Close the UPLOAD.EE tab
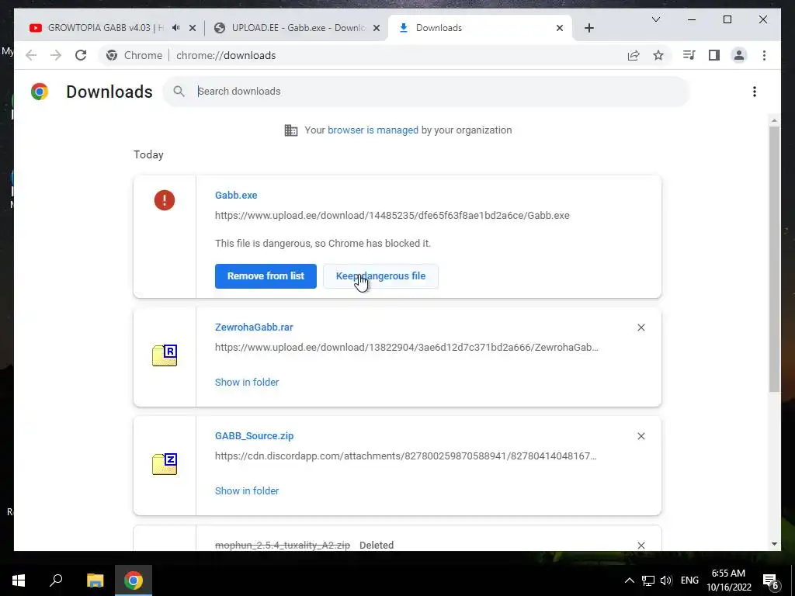795x596 pixels. (x=377, y=28)
